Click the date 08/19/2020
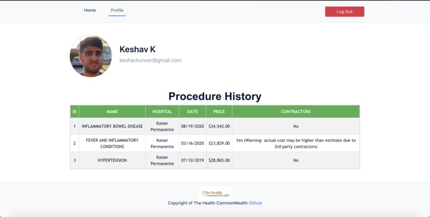The width and height of the screenshot is (430, 217). tap(193, 126)
